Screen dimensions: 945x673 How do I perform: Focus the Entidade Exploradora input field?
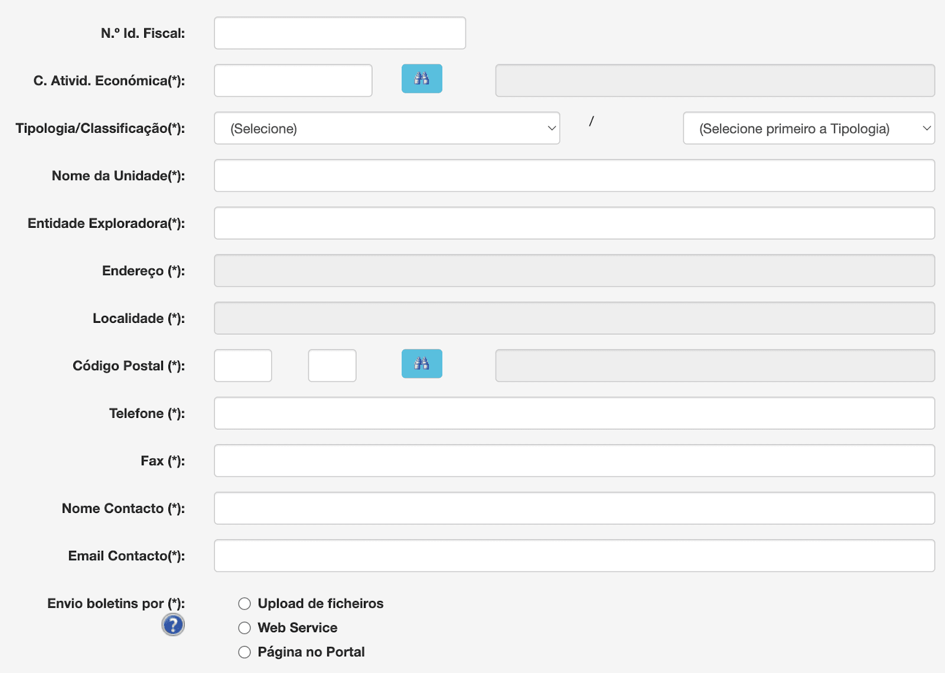[x=574, y=223]
